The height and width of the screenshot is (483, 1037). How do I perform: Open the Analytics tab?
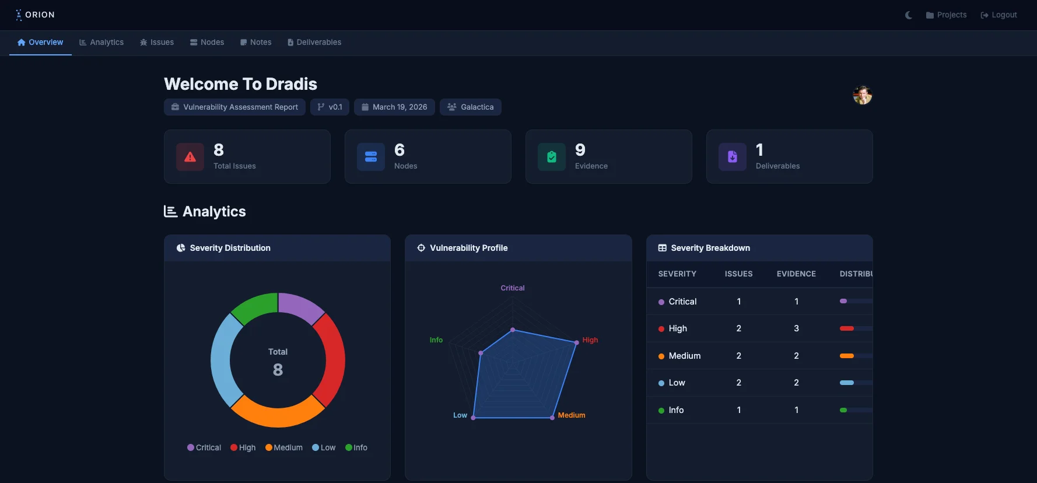click(101, 43)
